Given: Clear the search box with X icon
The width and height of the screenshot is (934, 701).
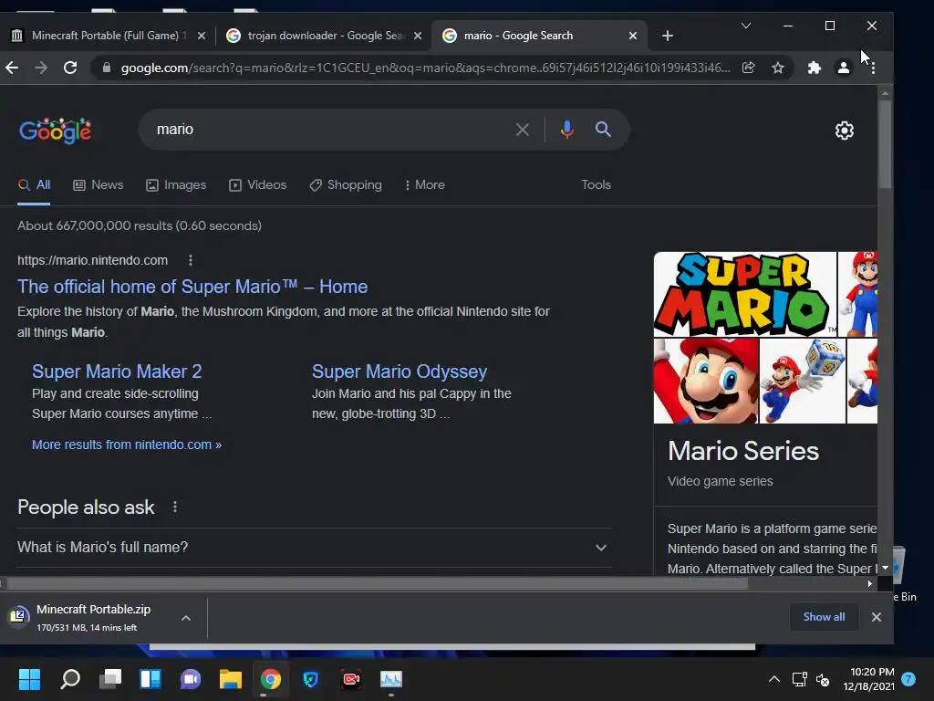Looking at the screenshot, I should pyautogui.click(x=523, y=130).
